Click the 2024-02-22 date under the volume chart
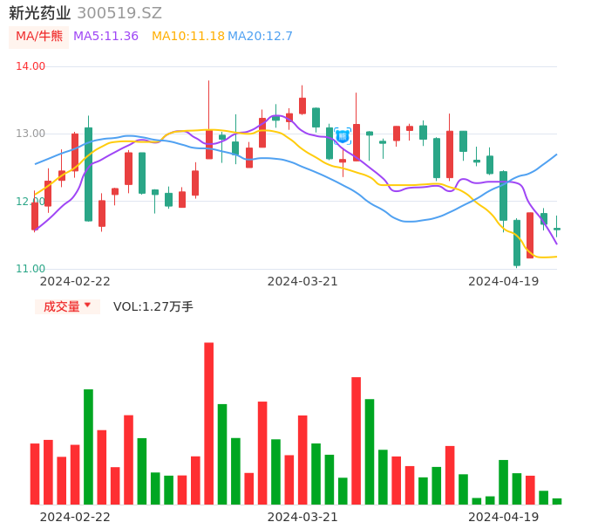 pyautogui.click(x=75, y=517)
